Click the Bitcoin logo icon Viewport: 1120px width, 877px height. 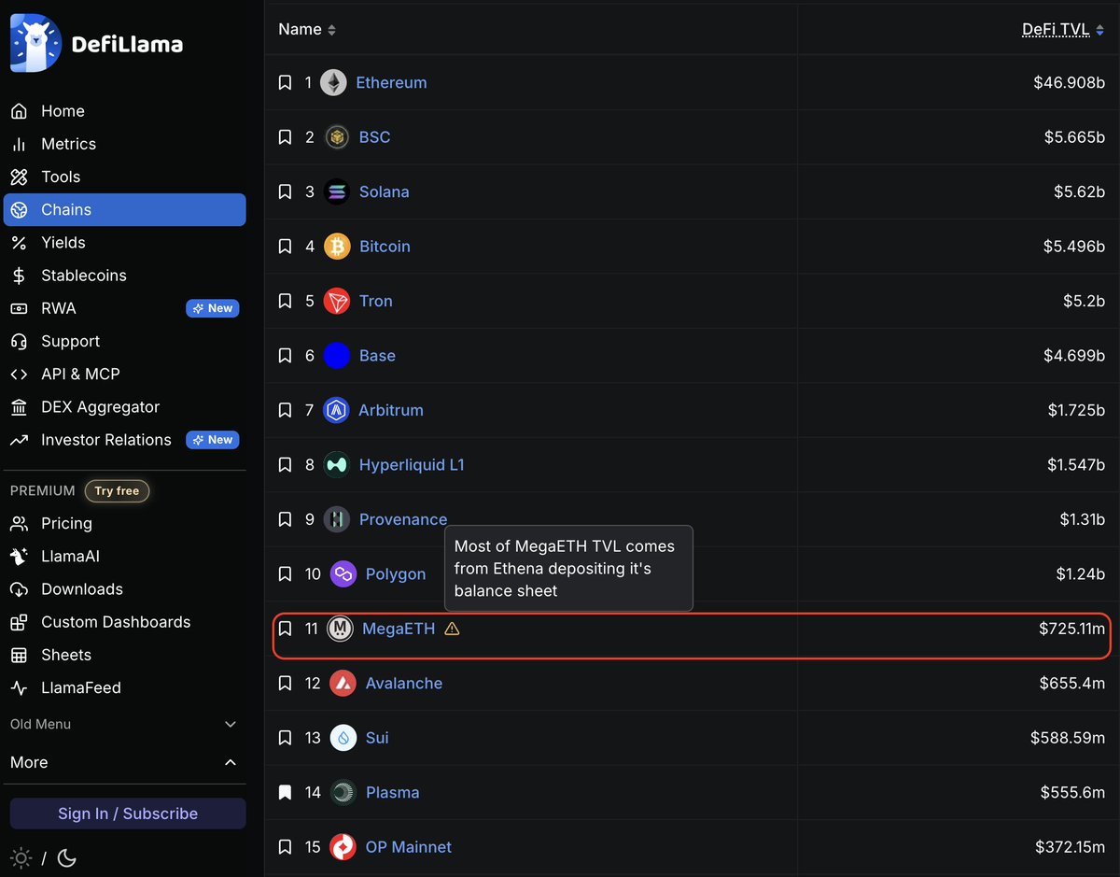(x=337, y=247)
